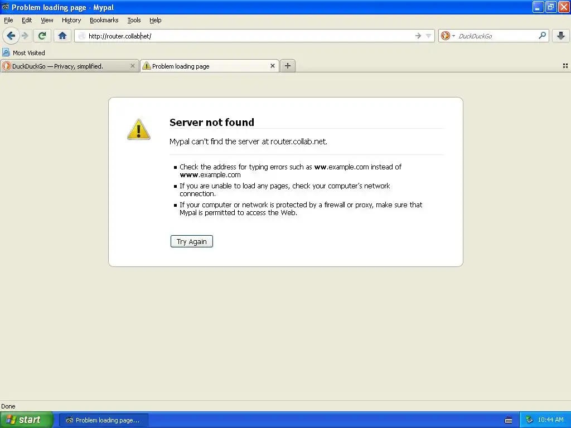Open the Help menu
The height and width of the screenshot is (428, 571).
156,20
